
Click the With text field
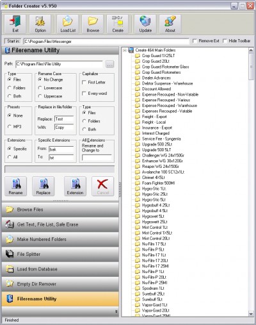coord(64,128)
